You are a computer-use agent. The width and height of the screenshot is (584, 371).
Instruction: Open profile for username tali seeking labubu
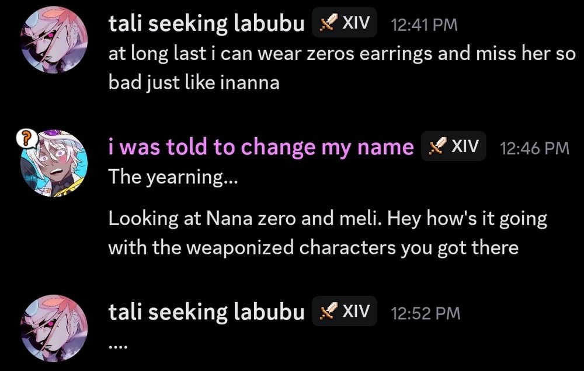coord(206,23)
